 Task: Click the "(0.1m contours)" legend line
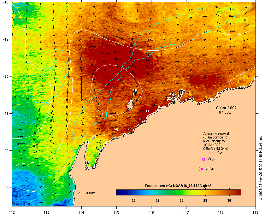tap(215, 137)
